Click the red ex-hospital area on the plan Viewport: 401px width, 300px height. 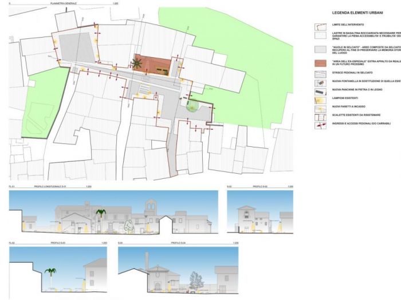(x=152, y=65)
